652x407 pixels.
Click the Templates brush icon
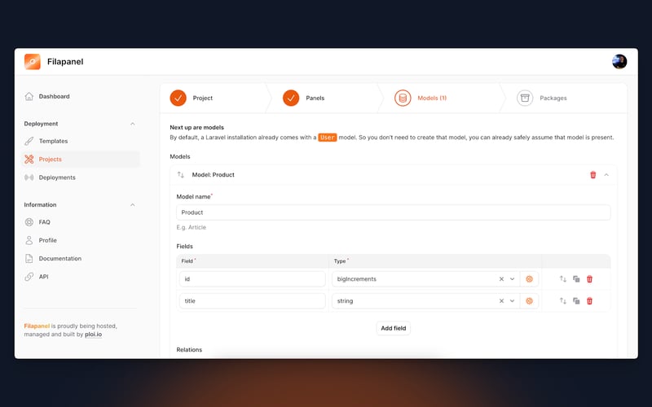(x=29, y=141)
